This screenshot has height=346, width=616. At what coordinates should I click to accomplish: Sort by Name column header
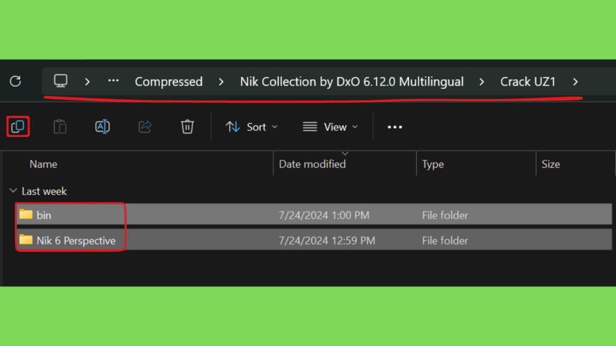(43, 164)
